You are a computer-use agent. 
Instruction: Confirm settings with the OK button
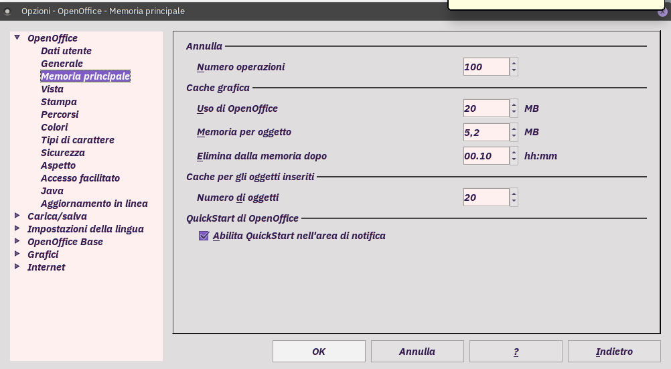point(319,352)
